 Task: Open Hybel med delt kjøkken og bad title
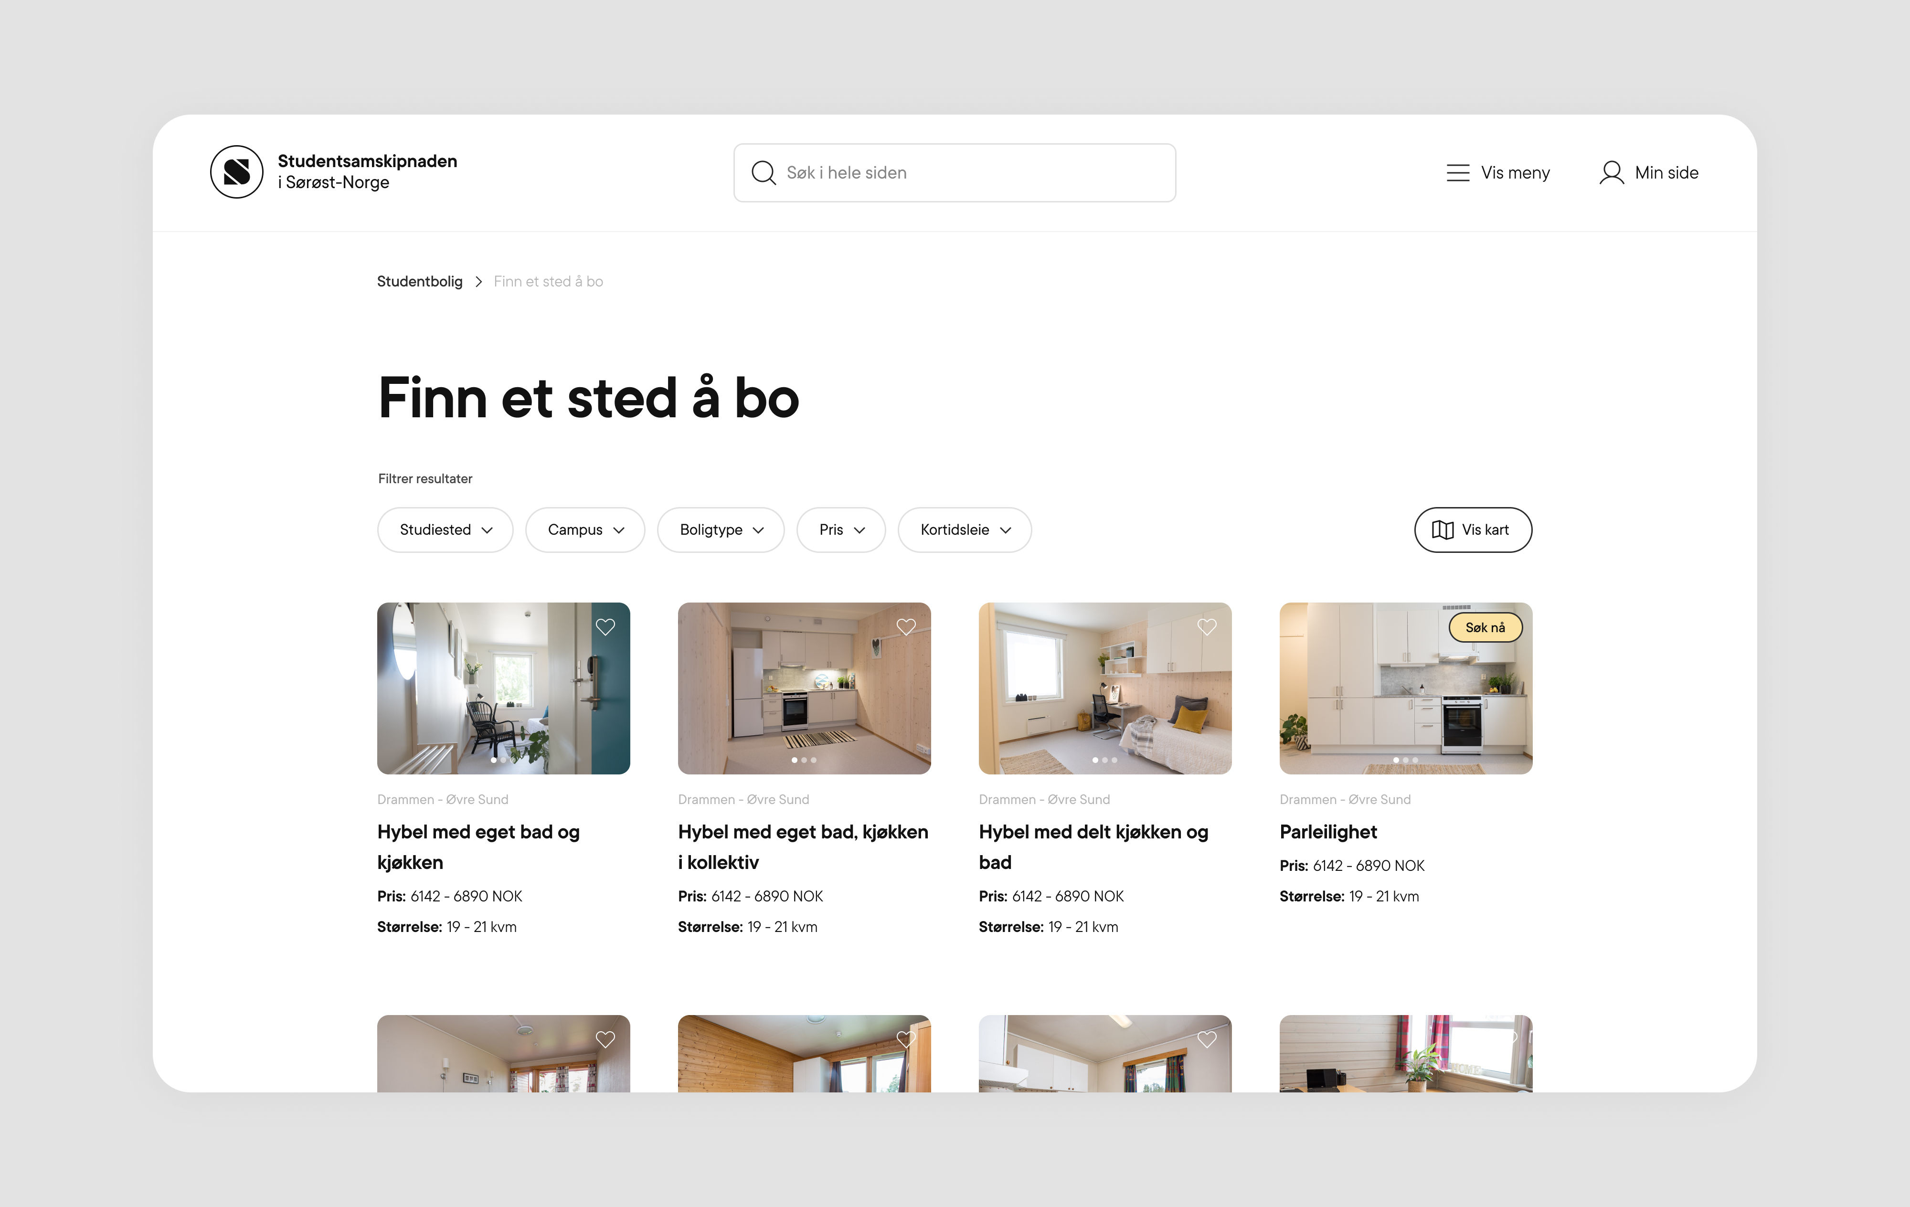click(x=1093, y=847)
